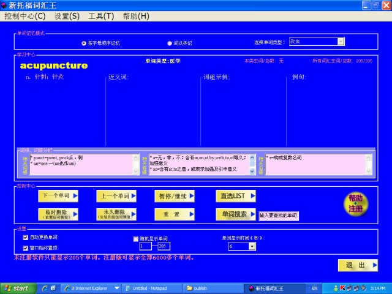Click the Show Desktop quick launch icon
The height and width of the screenshot is (294, 392).
53,288
